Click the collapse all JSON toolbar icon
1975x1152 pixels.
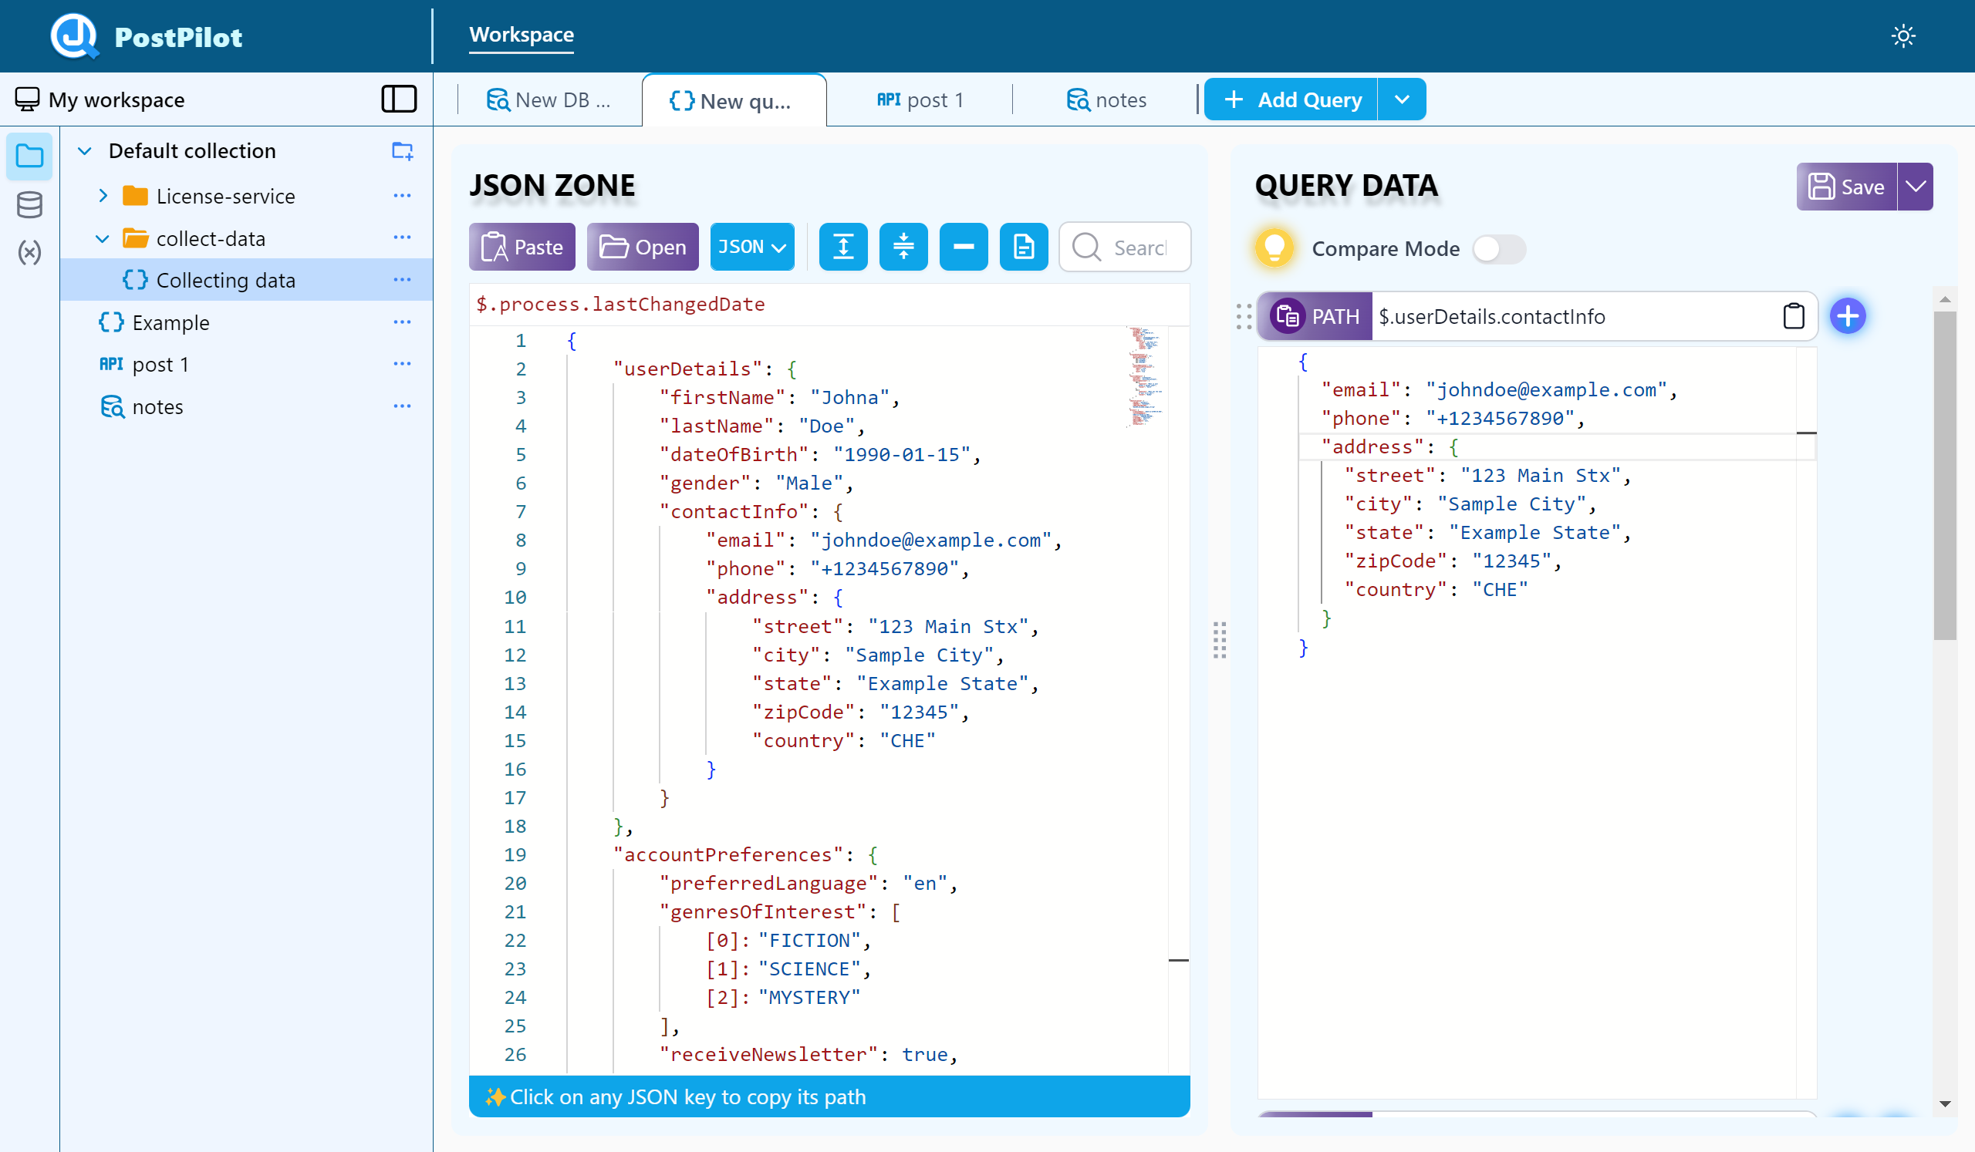coord(903,248)
